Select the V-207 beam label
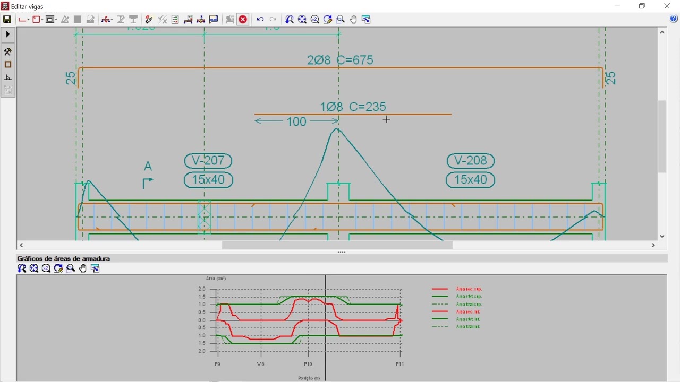 (208, 161)
